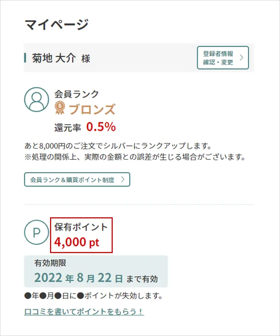Screen dimensions: 280x336
Task: Click the 4,000 pt points balance
Action: (77, 242)
